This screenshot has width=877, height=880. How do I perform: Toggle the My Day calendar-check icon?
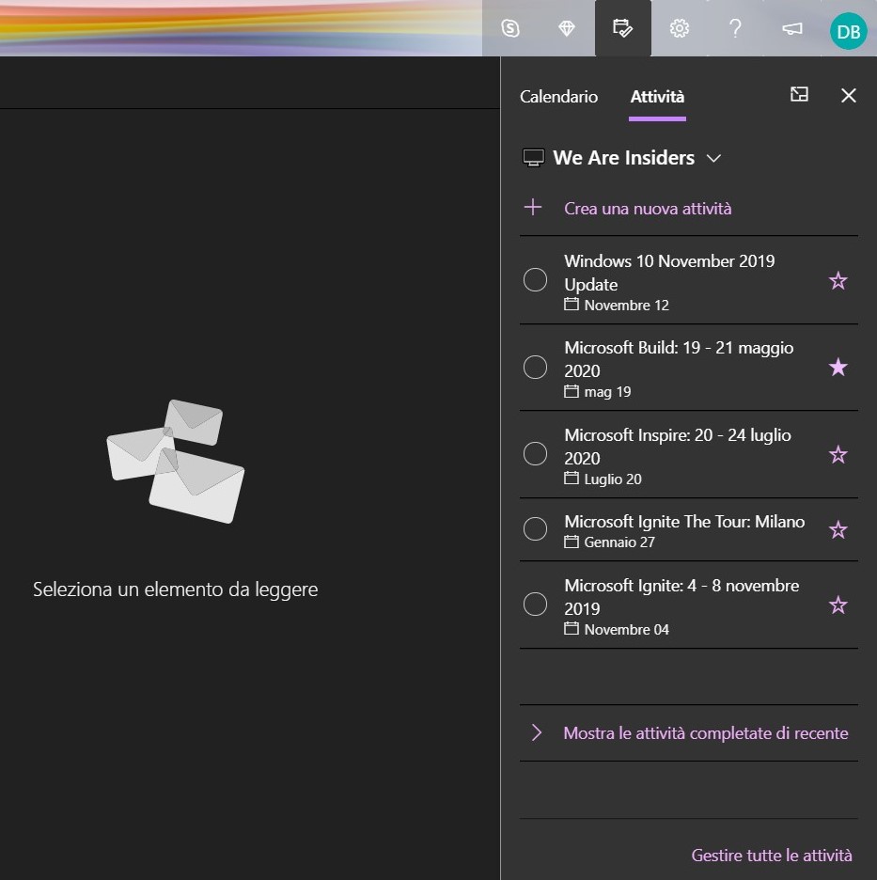[x=623, y=28]
